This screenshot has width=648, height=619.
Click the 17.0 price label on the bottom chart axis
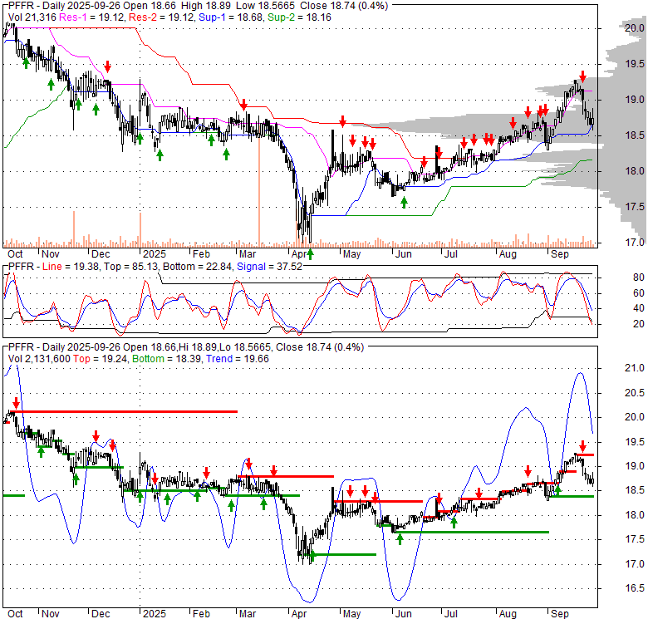(x=635, y=564)
